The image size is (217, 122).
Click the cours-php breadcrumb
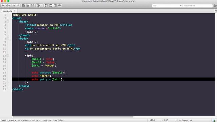tap(46, 120)
